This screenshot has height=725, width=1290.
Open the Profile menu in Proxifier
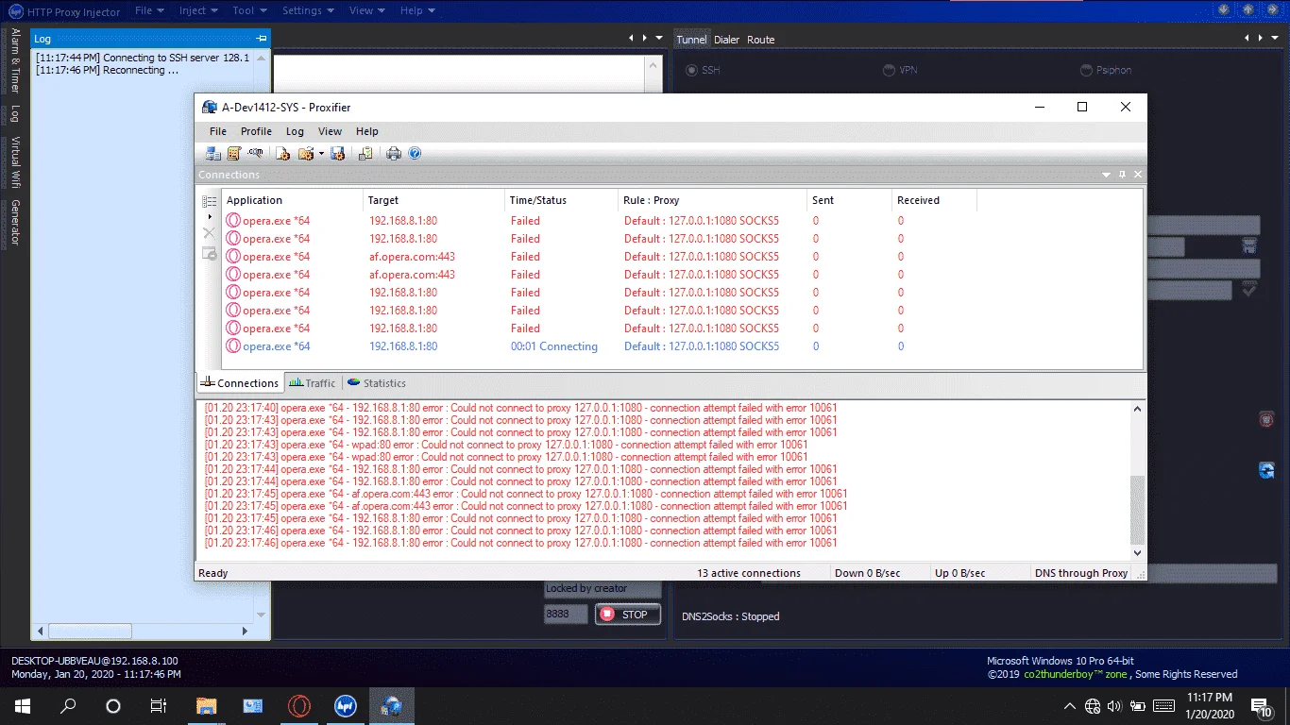pos(256,131)
